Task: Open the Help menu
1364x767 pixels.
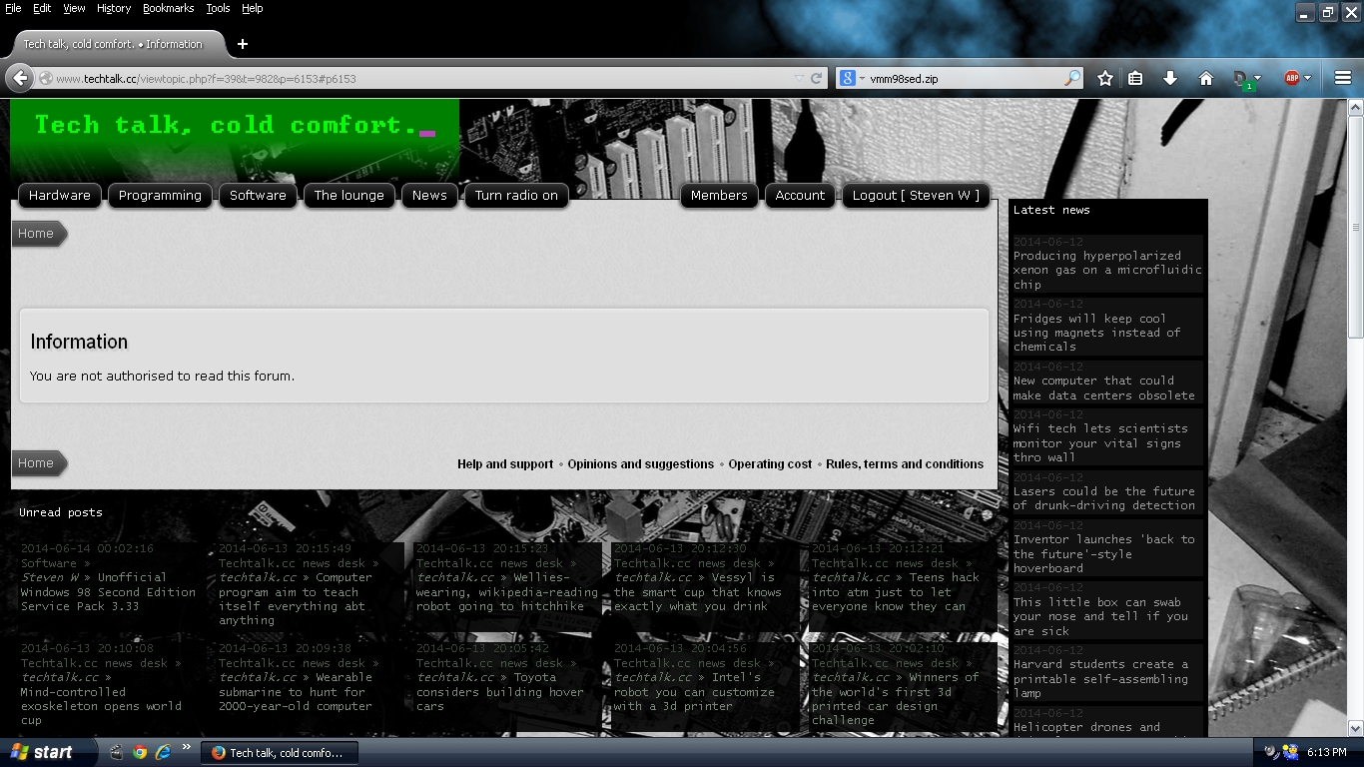Action: (x=253, y=8)
